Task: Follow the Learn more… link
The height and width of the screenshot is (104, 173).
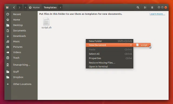Action: [x=157, y=14]
